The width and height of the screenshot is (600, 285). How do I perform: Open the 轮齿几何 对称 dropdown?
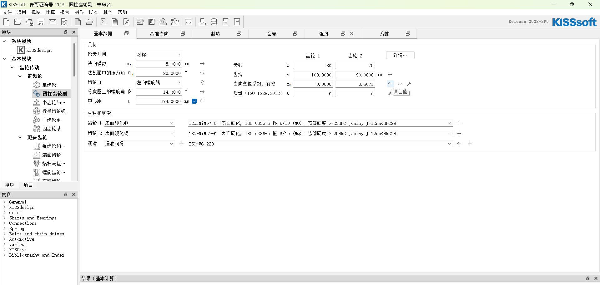[x=159, y=54]
